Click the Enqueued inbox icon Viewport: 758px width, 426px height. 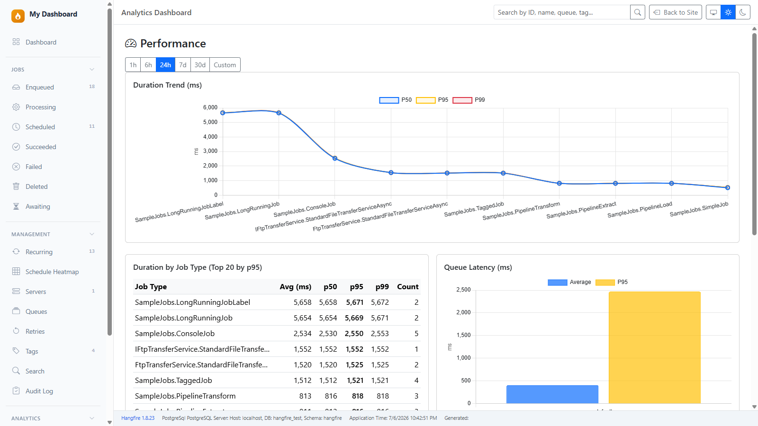coord(16,87)
